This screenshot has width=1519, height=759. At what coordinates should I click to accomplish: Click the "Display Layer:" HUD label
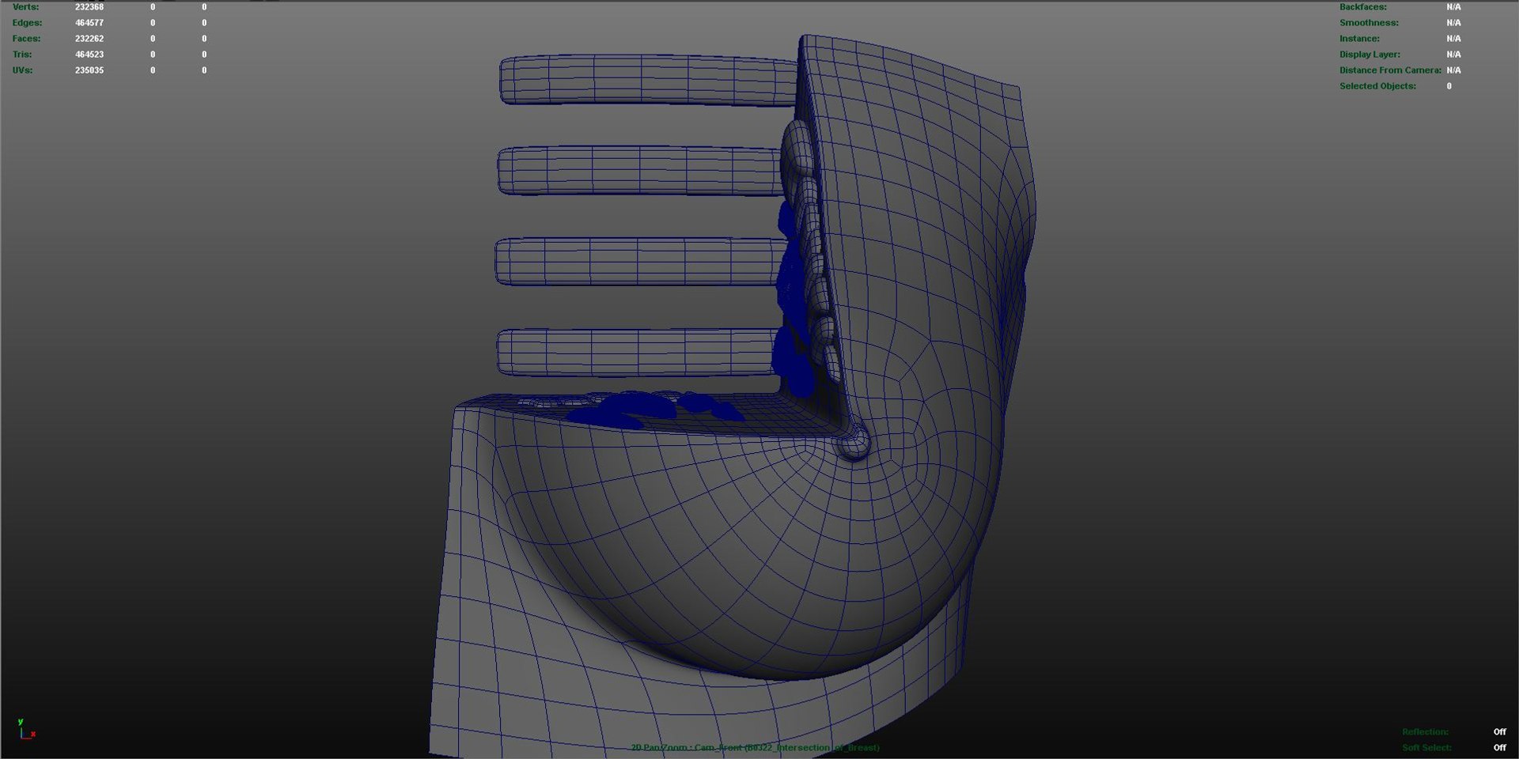point(1369,55)
